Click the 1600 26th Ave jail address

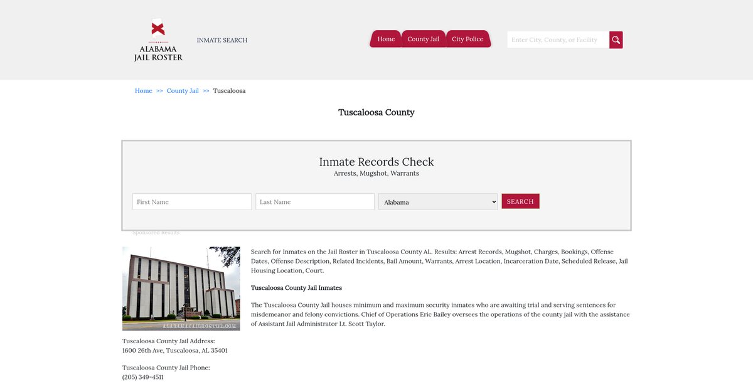[x=175, y=351]
